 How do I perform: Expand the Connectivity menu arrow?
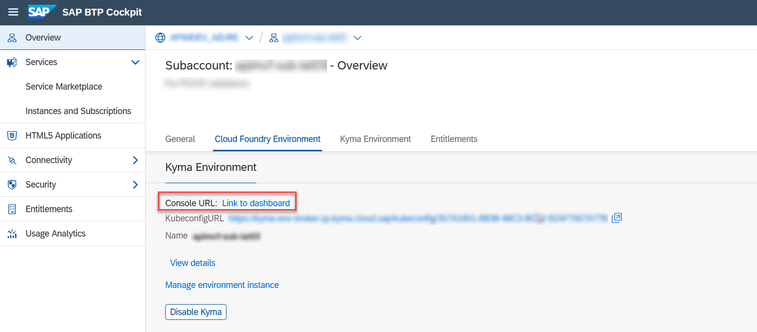(x=135, y=160)
